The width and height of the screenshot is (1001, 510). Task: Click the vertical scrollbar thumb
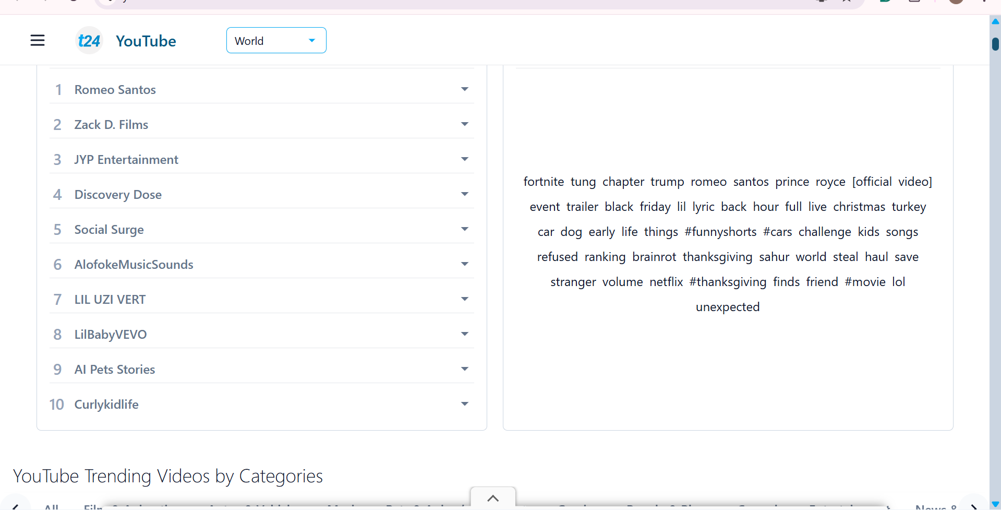pyautogui.click(x=995, y=44)
